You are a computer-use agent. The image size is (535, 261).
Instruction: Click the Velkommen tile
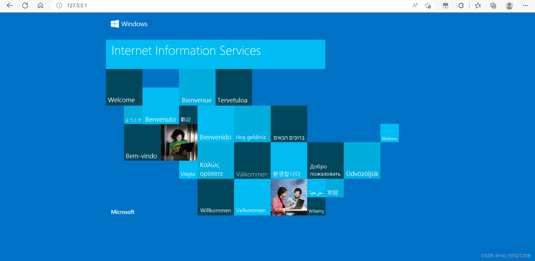click(x=252, y=197)
